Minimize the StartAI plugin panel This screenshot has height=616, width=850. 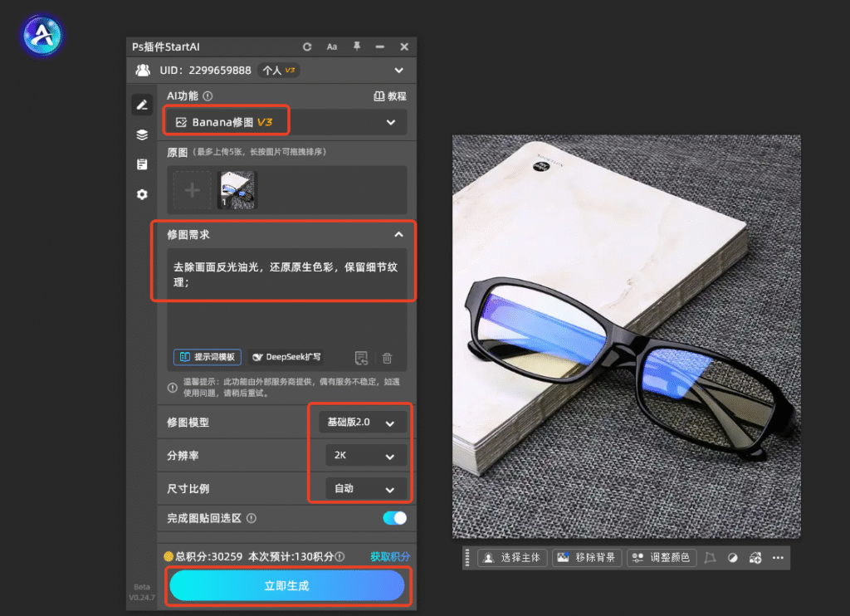click(380, 47)
